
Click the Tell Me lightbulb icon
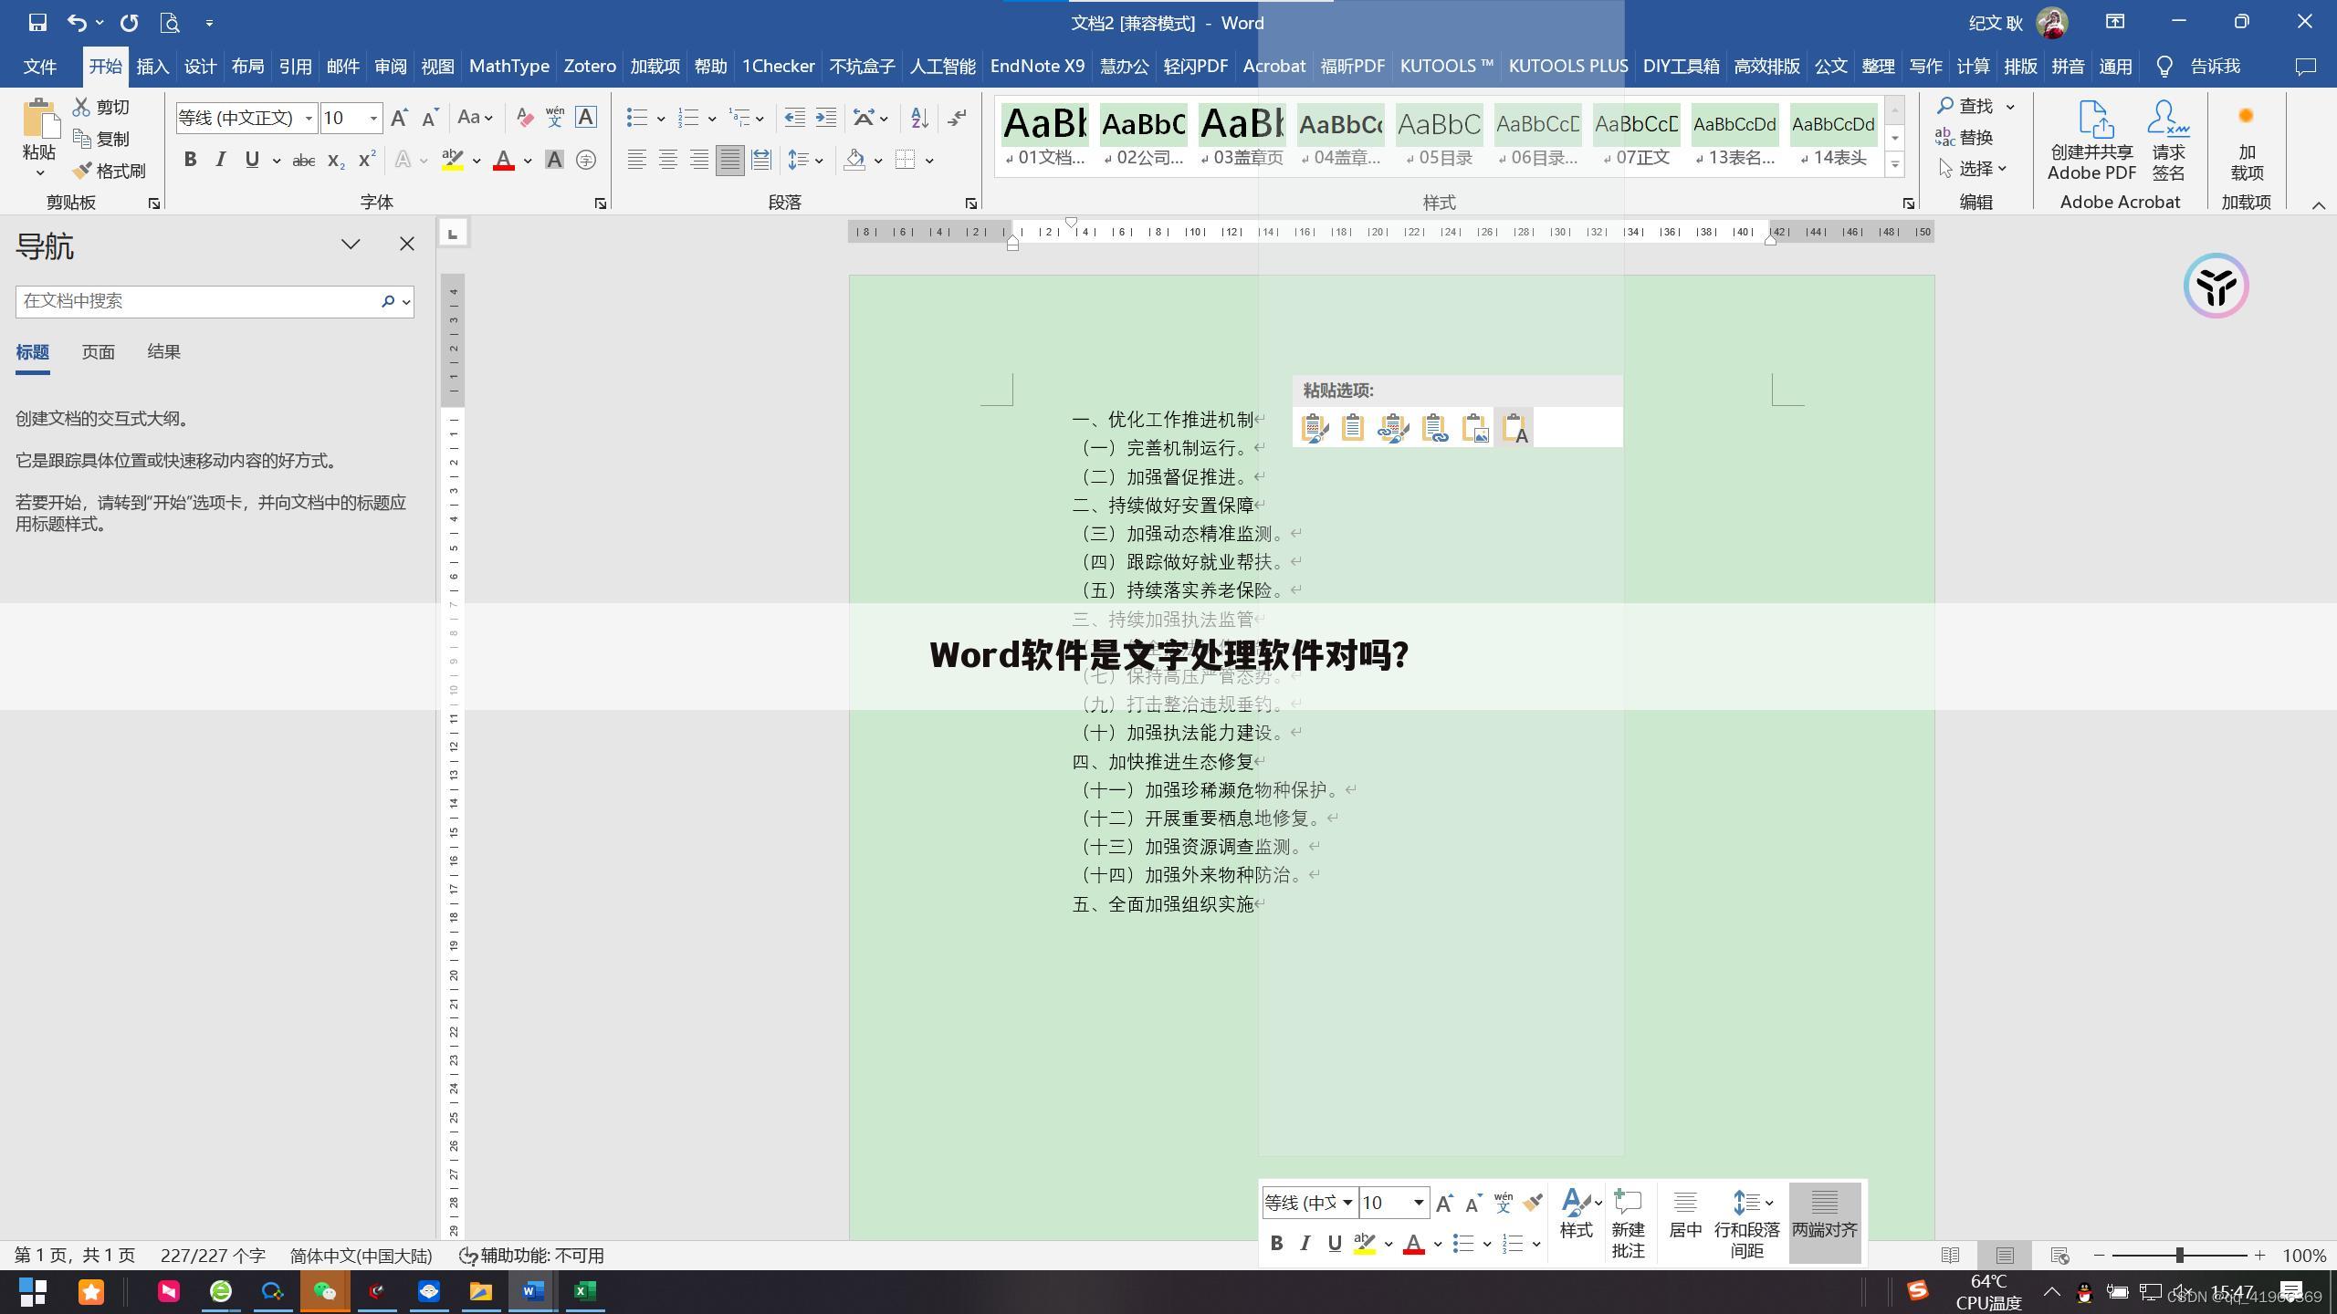[2164, 67]
